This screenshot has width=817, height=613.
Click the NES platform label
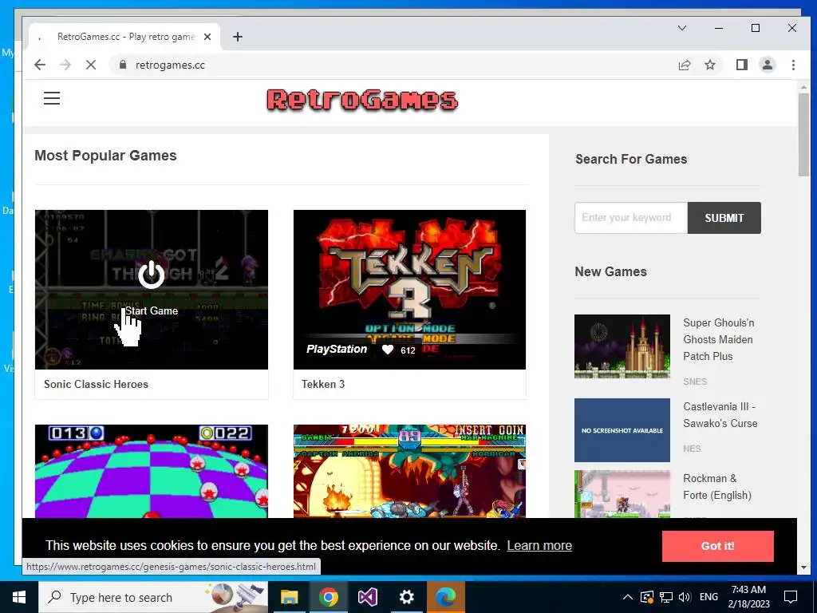(x=692, y=449)
